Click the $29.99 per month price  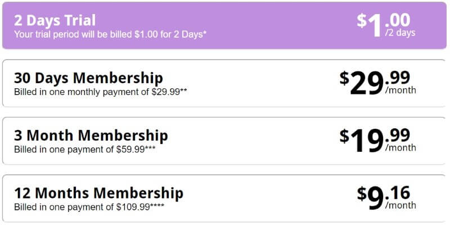click(x=377, y=83)
